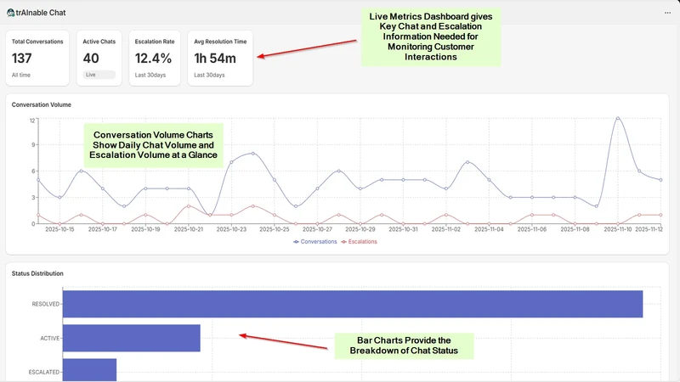Screen dimensions: 680x382
Task: Click the Live badge under Active Chats
Action: pyautogui.click(x=99, y=75)
